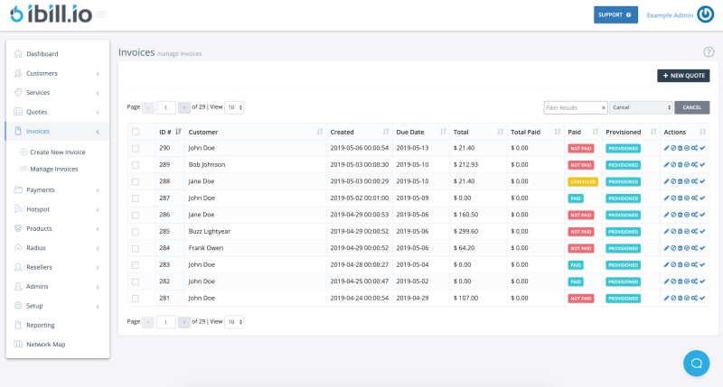Click the checkmark icon for invoice 288
The image size is (723, 387).
[x=702, y=181]
